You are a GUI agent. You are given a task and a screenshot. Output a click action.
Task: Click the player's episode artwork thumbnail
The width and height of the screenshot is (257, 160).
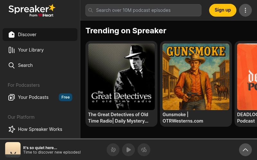[x=13, y=150]
